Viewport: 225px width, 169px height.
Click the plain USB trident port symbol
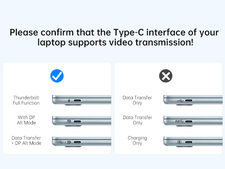(180, 101)
